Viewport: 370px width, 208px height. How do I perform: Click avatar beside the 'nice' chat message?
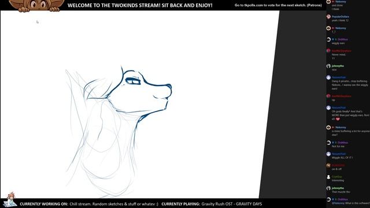click(x=328, y=66)
